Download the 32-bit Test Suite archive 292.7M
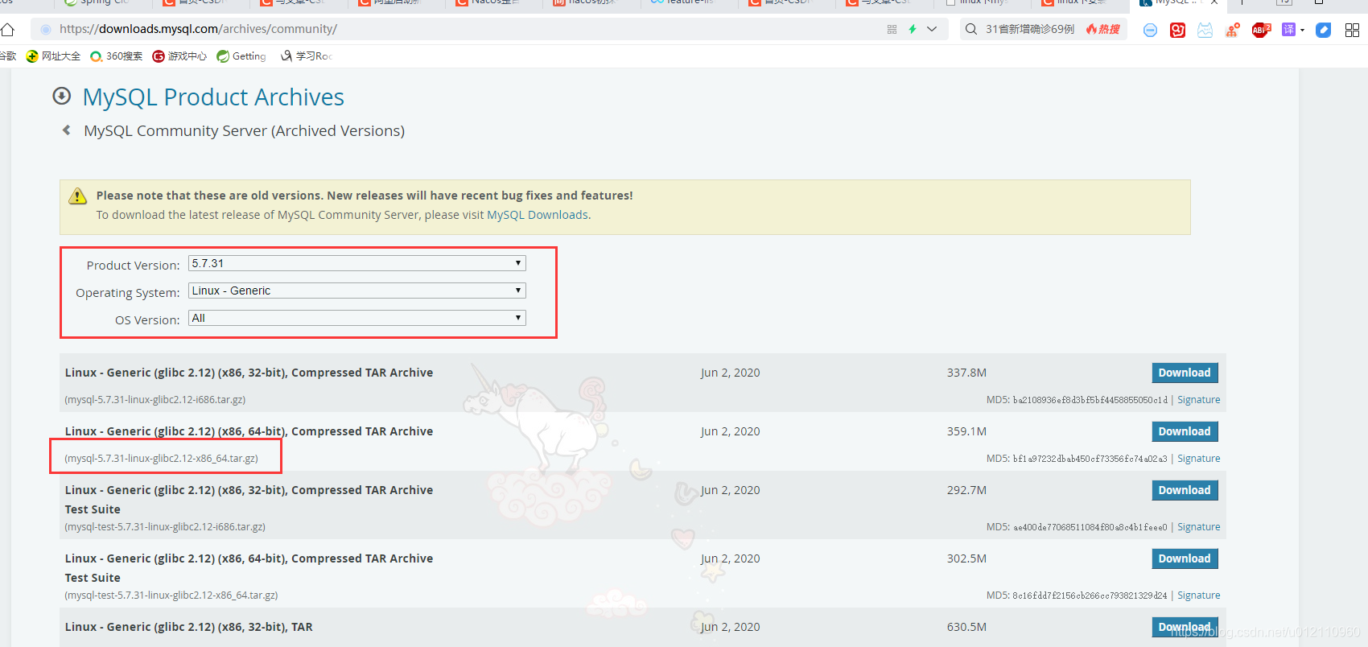 [1185, 490]
